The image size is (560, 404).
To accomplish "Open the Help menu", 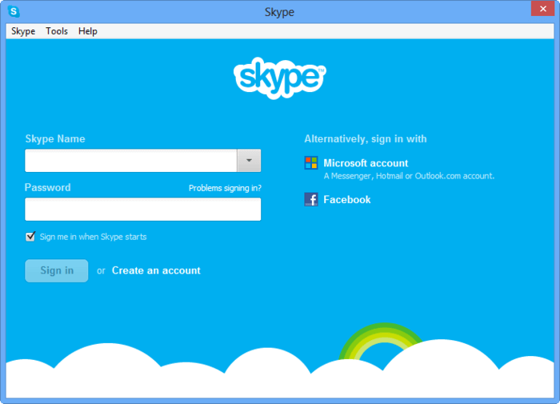I will [x=88, y=31].
